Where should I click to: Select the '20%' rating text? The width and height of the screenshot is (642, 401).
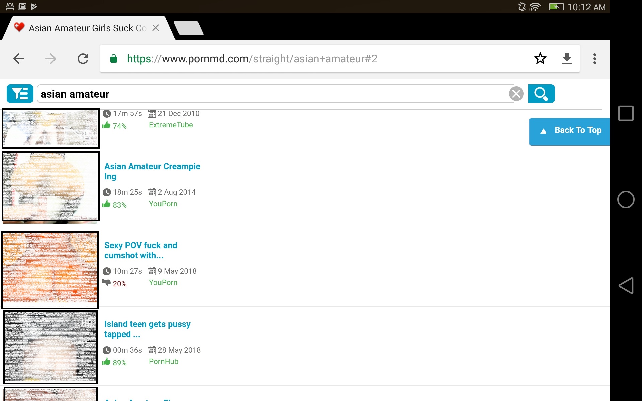[120, 284]
